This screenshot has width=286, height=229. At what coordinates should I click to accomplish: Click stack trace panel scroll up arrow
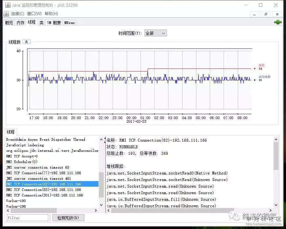coord(276,139)
